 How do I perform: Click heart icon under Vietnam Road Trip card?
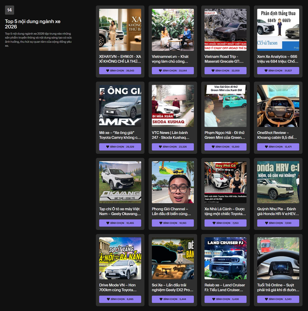[x=213, y=71]
